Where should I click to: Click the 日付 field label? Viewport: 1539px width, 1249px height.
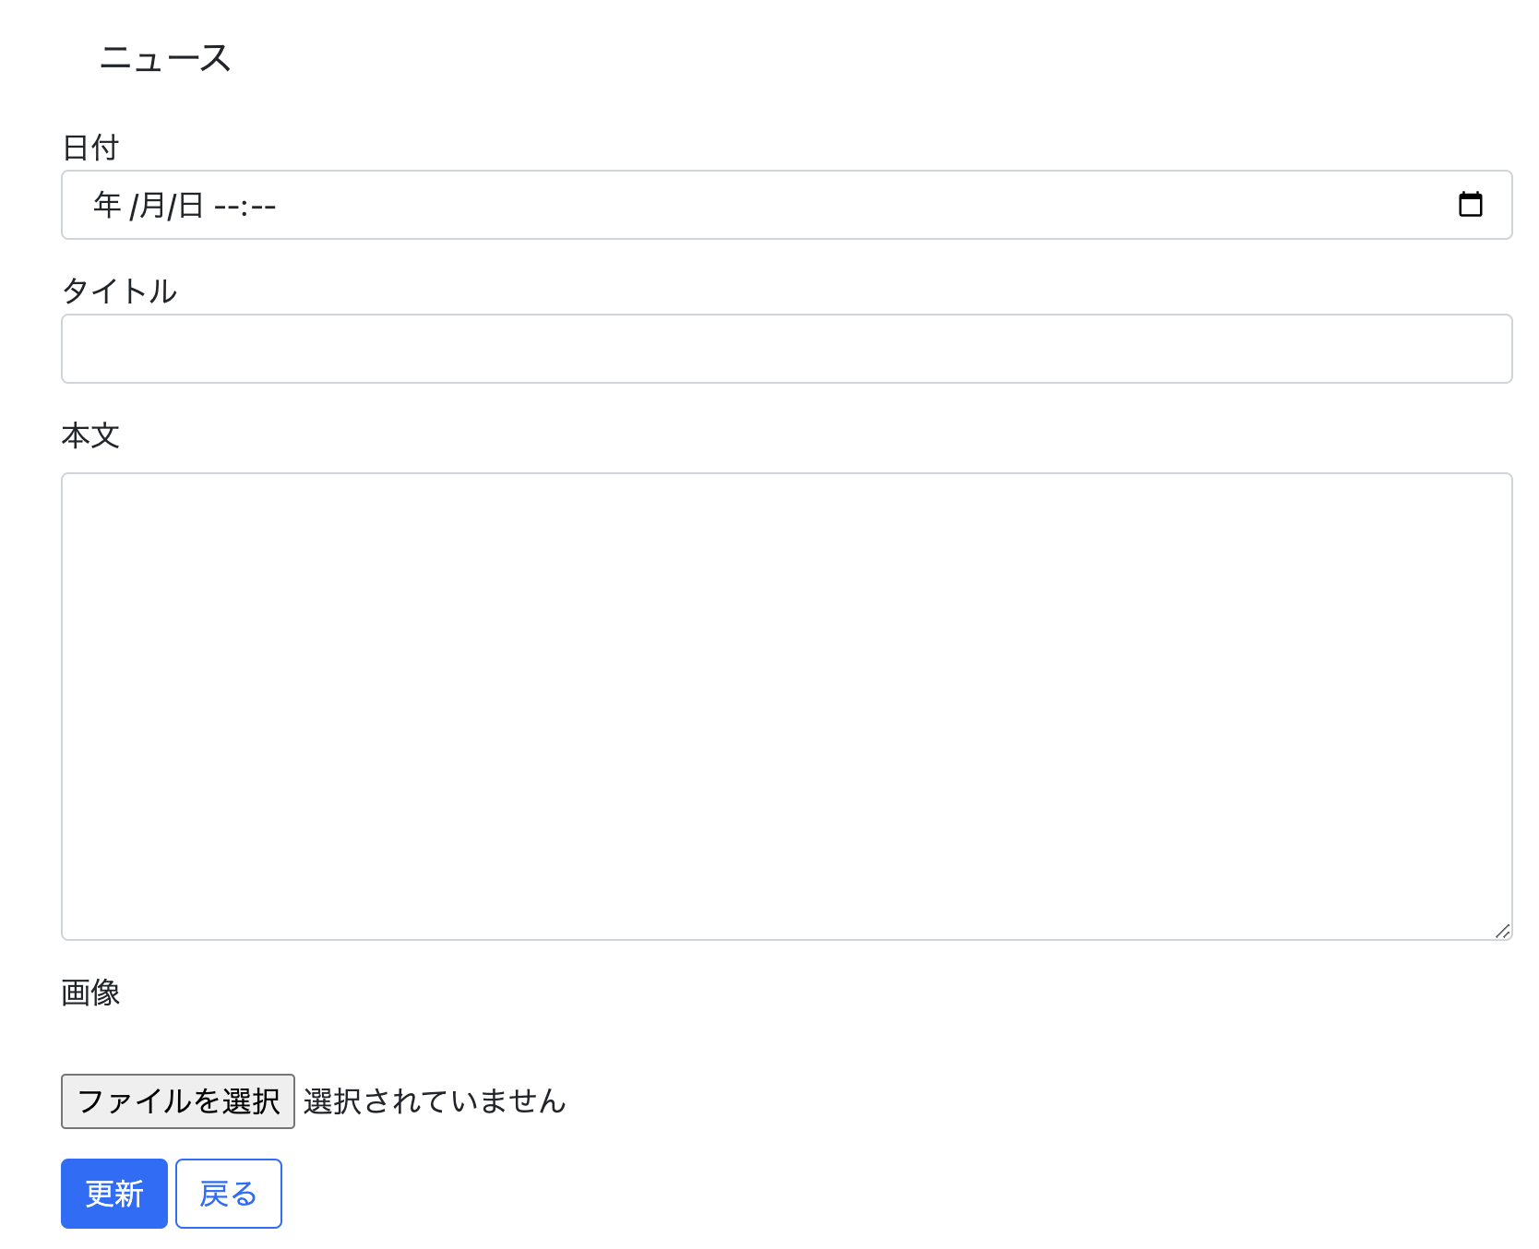(90, 148)
